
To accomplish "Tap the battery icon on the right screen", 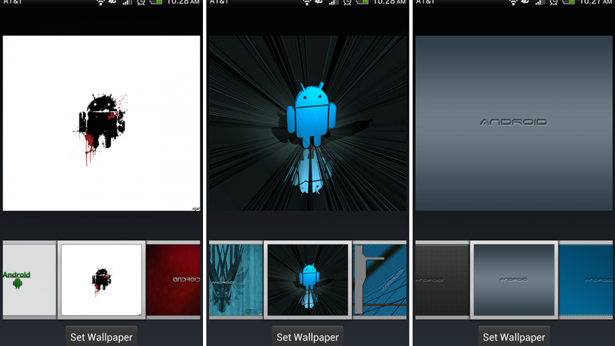I will point(568,2).
